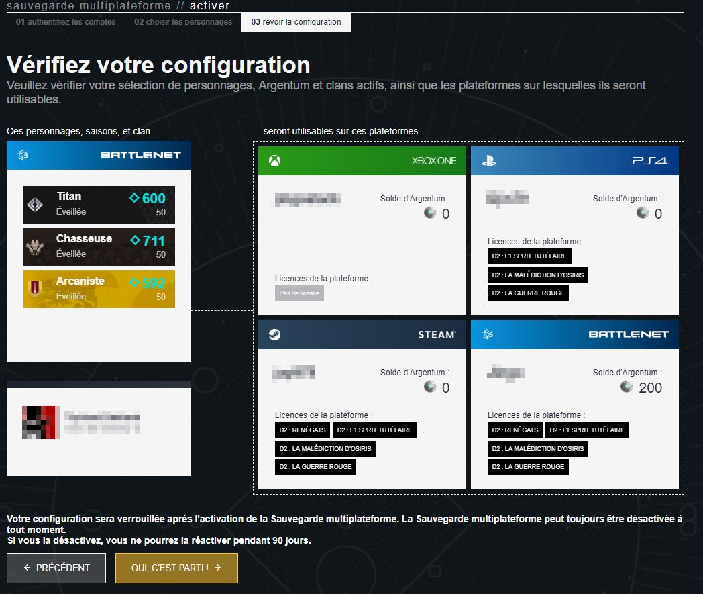Click Steam 'D2 : LA GUERRE ROUGE' tag
This screenshot has width=703, height=594.
(315, 467)
